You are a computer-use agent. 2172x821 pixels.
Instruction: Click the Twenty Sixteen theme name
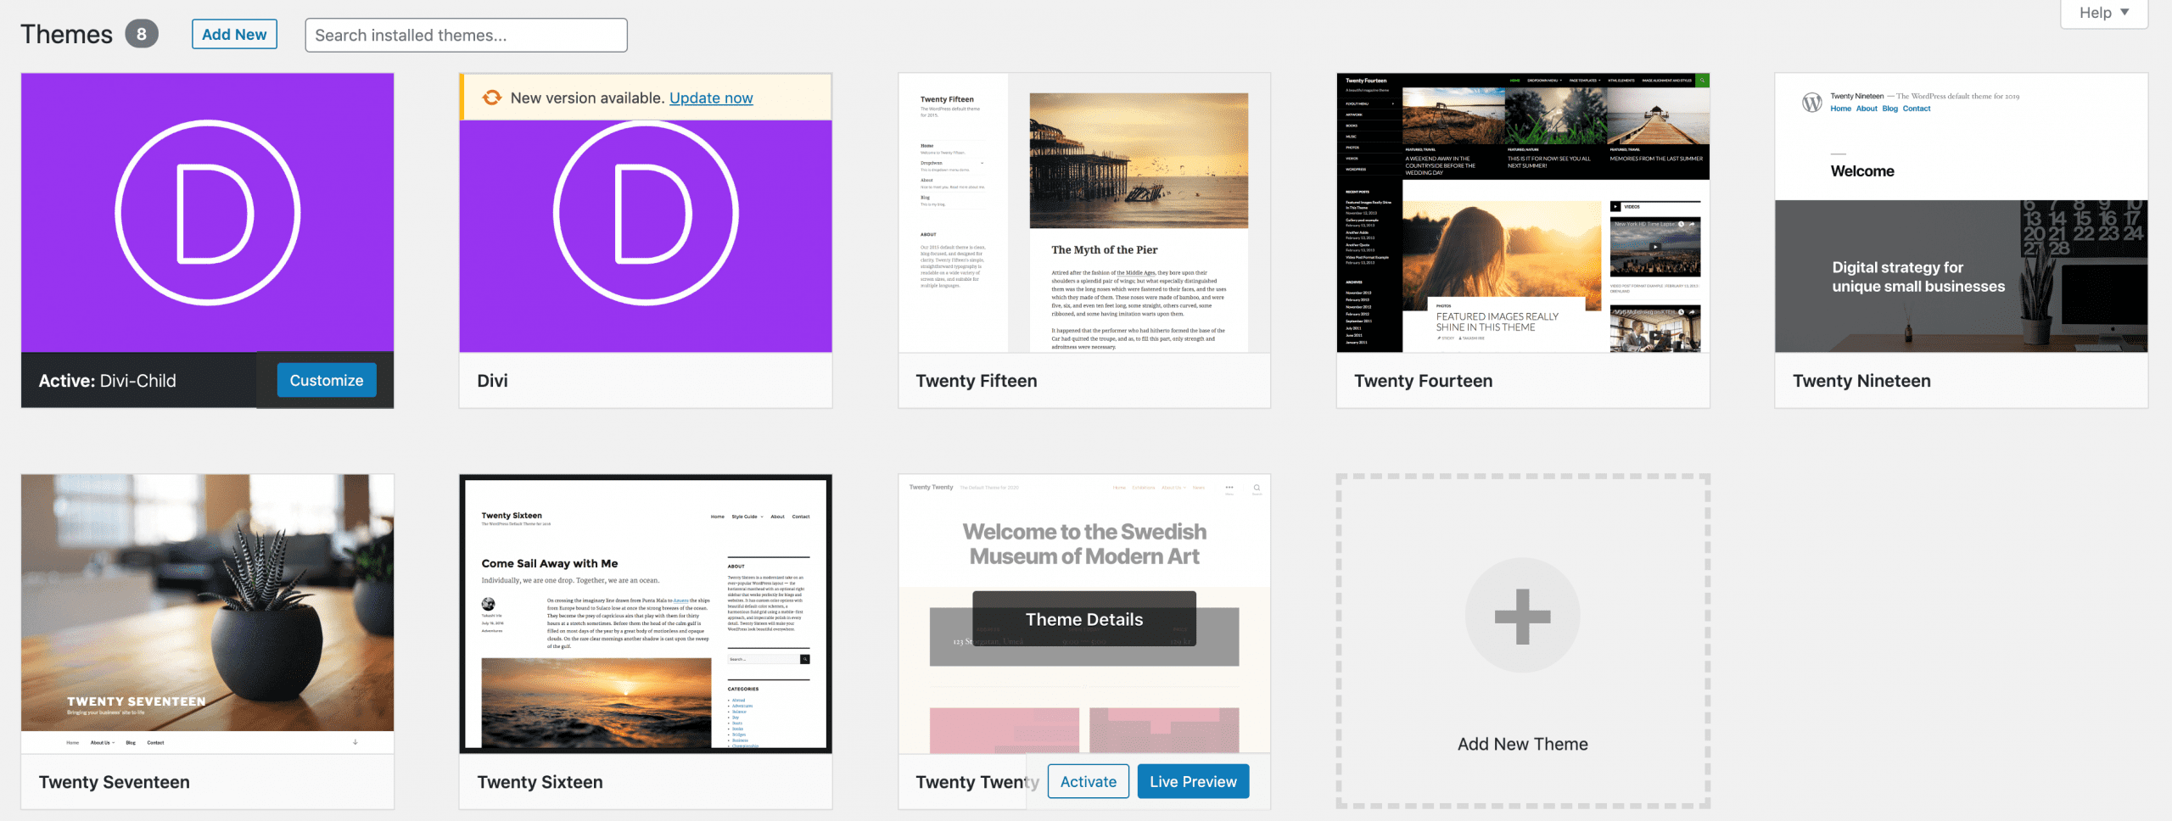pyautogui.click(x=540, y=782)
